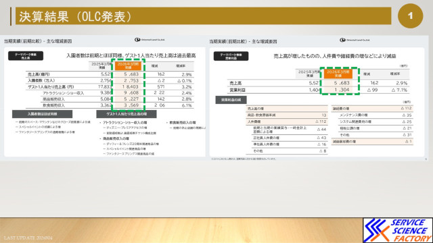
Task: Click heading 入園者数は前期とほぼ同様、ゲスト1人当たり売上高は過去最高
Action: pyautogui.click(x=131, y=55)
